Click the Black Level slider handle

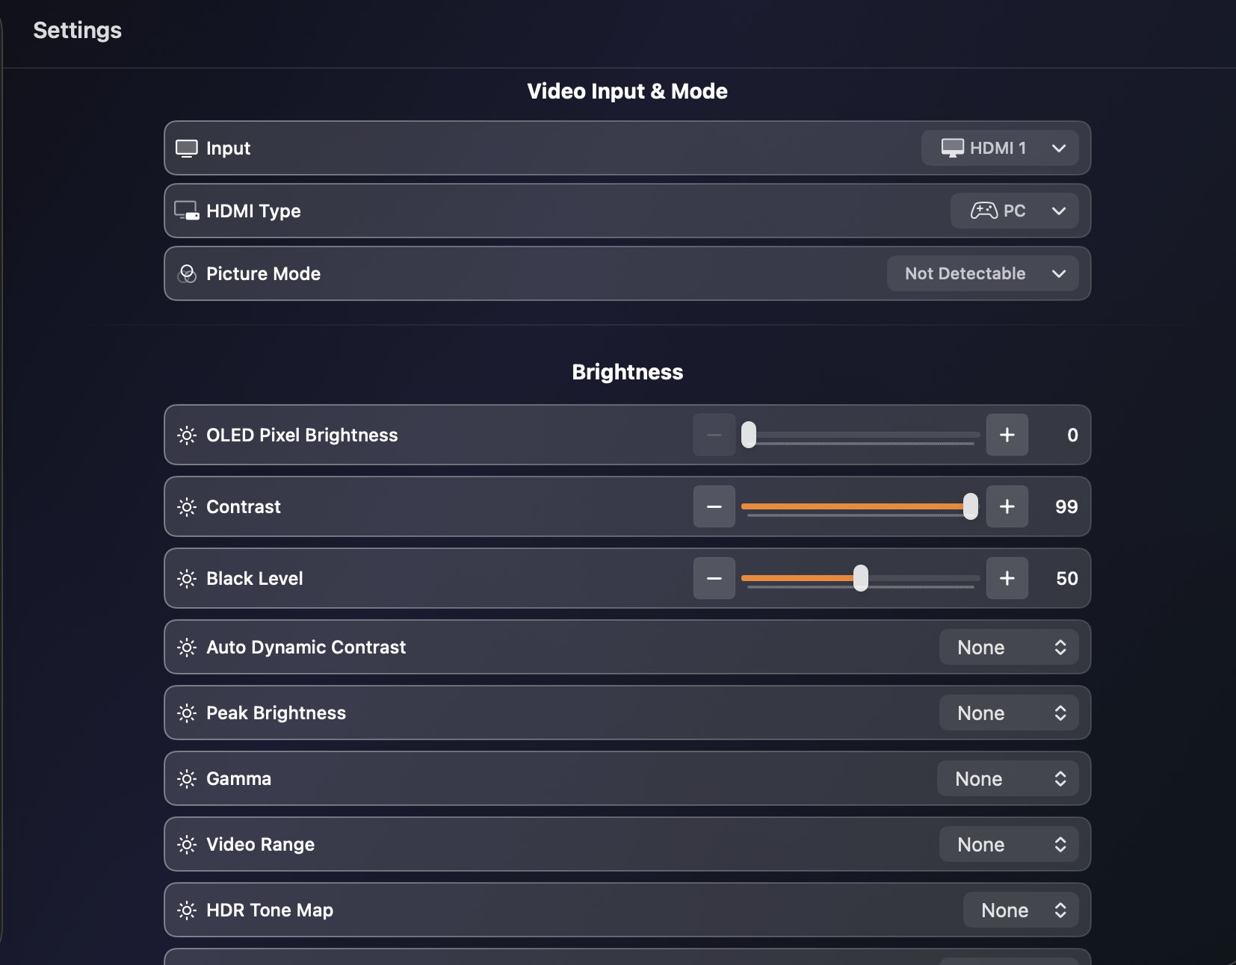[861, 578]
